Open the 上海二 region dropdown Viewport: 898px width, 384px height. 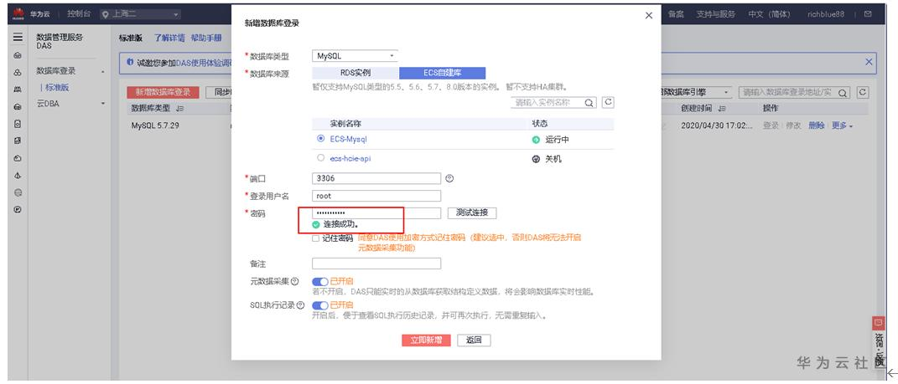(x=140, y=15)
